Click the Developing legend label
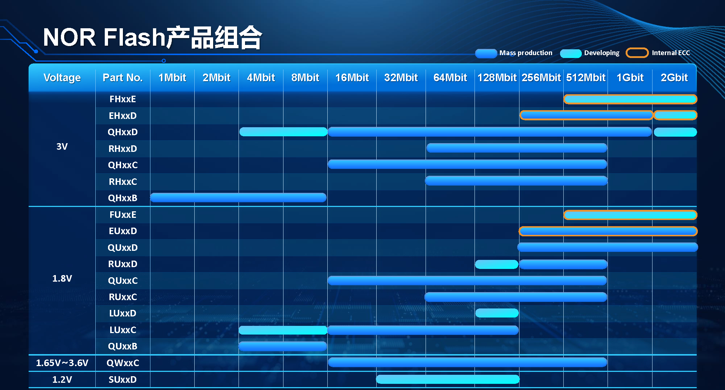The height and width of the screenshot is (390, 725). [602, 53]
